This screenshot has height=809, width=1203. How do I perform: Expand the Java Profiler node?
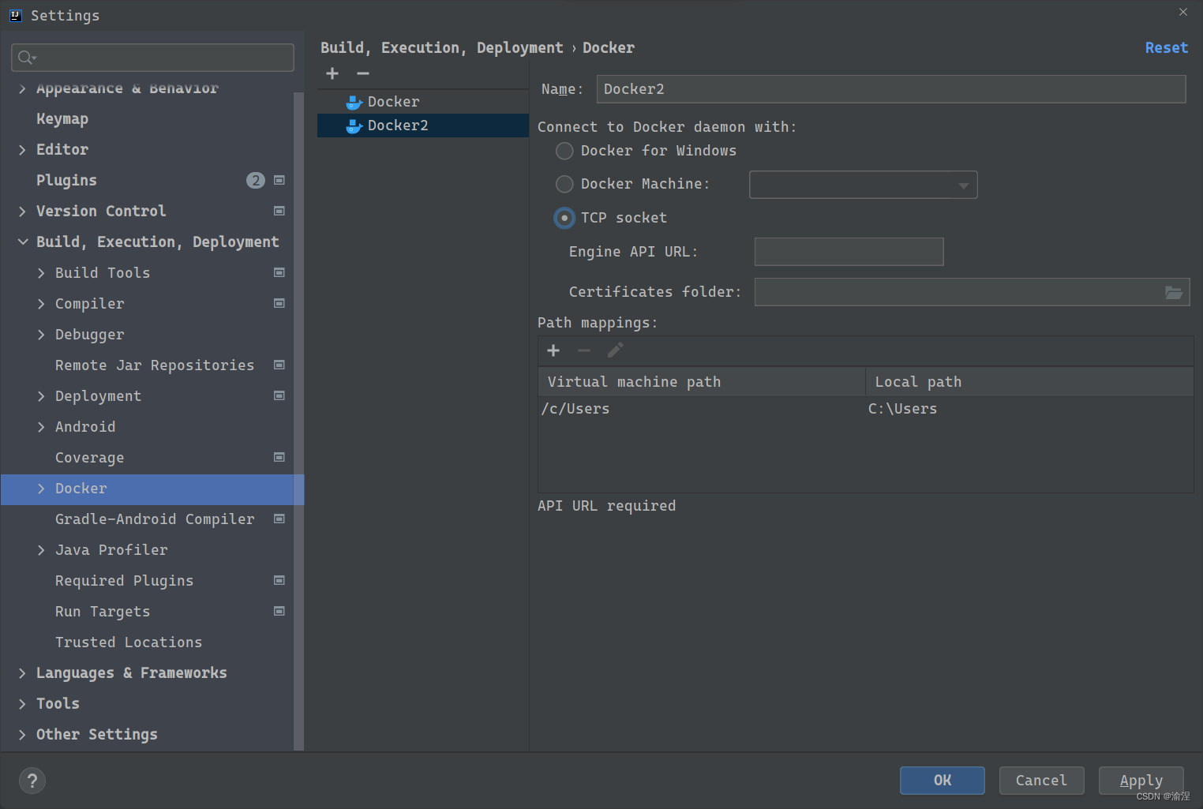pyautogui.click(x=41, y=550)
